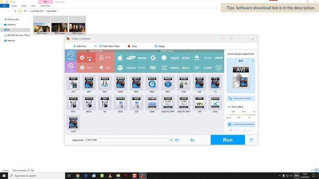Open the Samsung device category

pos(131,58)
